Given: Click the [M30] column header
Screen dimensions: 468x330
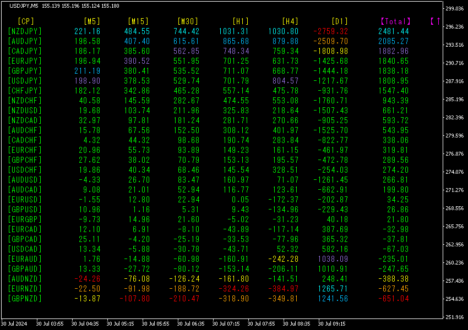Looking at the screenshot, I should pos(188,21).
